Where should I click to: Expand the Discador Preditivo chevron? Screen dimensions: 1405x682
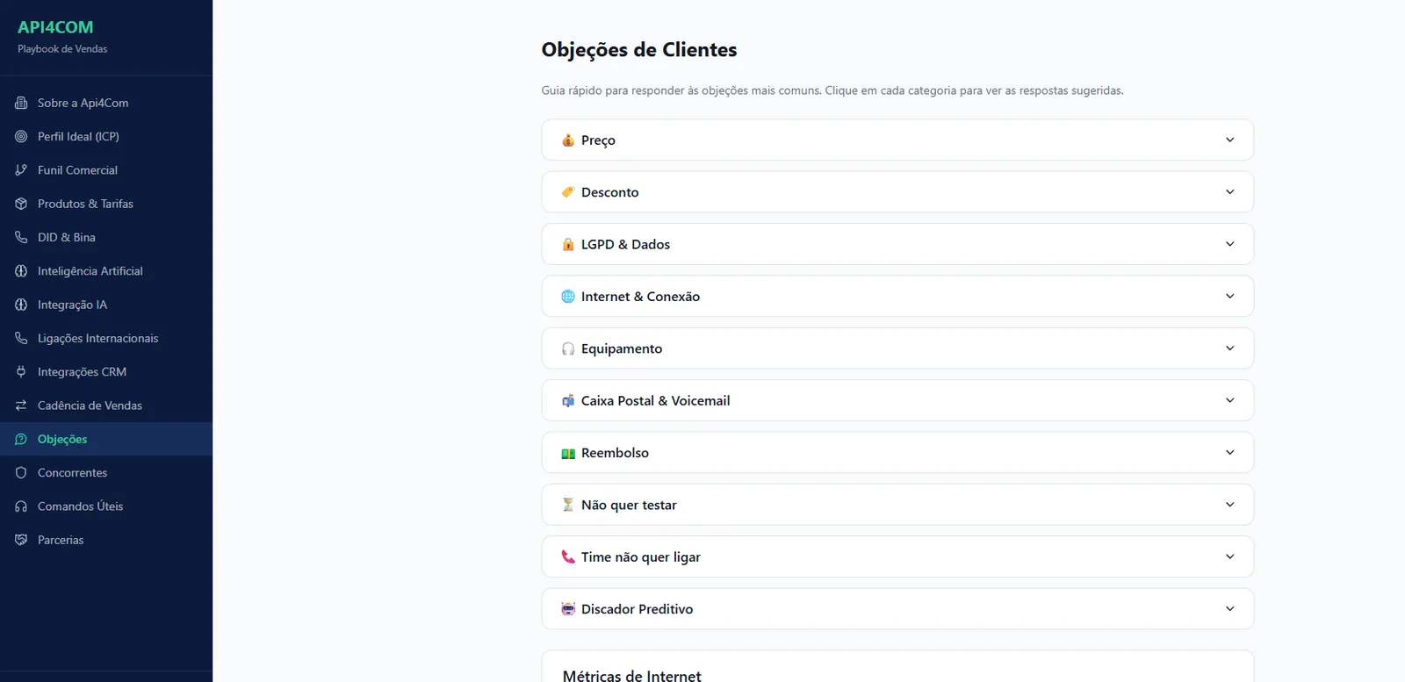pyautogui.click(x=1229, y=608)
